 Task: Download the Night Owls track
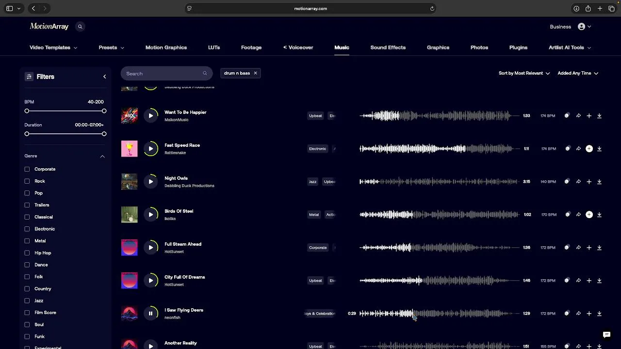pyautogui.click(x=599, y=182)
